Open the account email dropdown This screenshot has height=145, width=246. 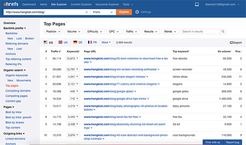(222, 5)
